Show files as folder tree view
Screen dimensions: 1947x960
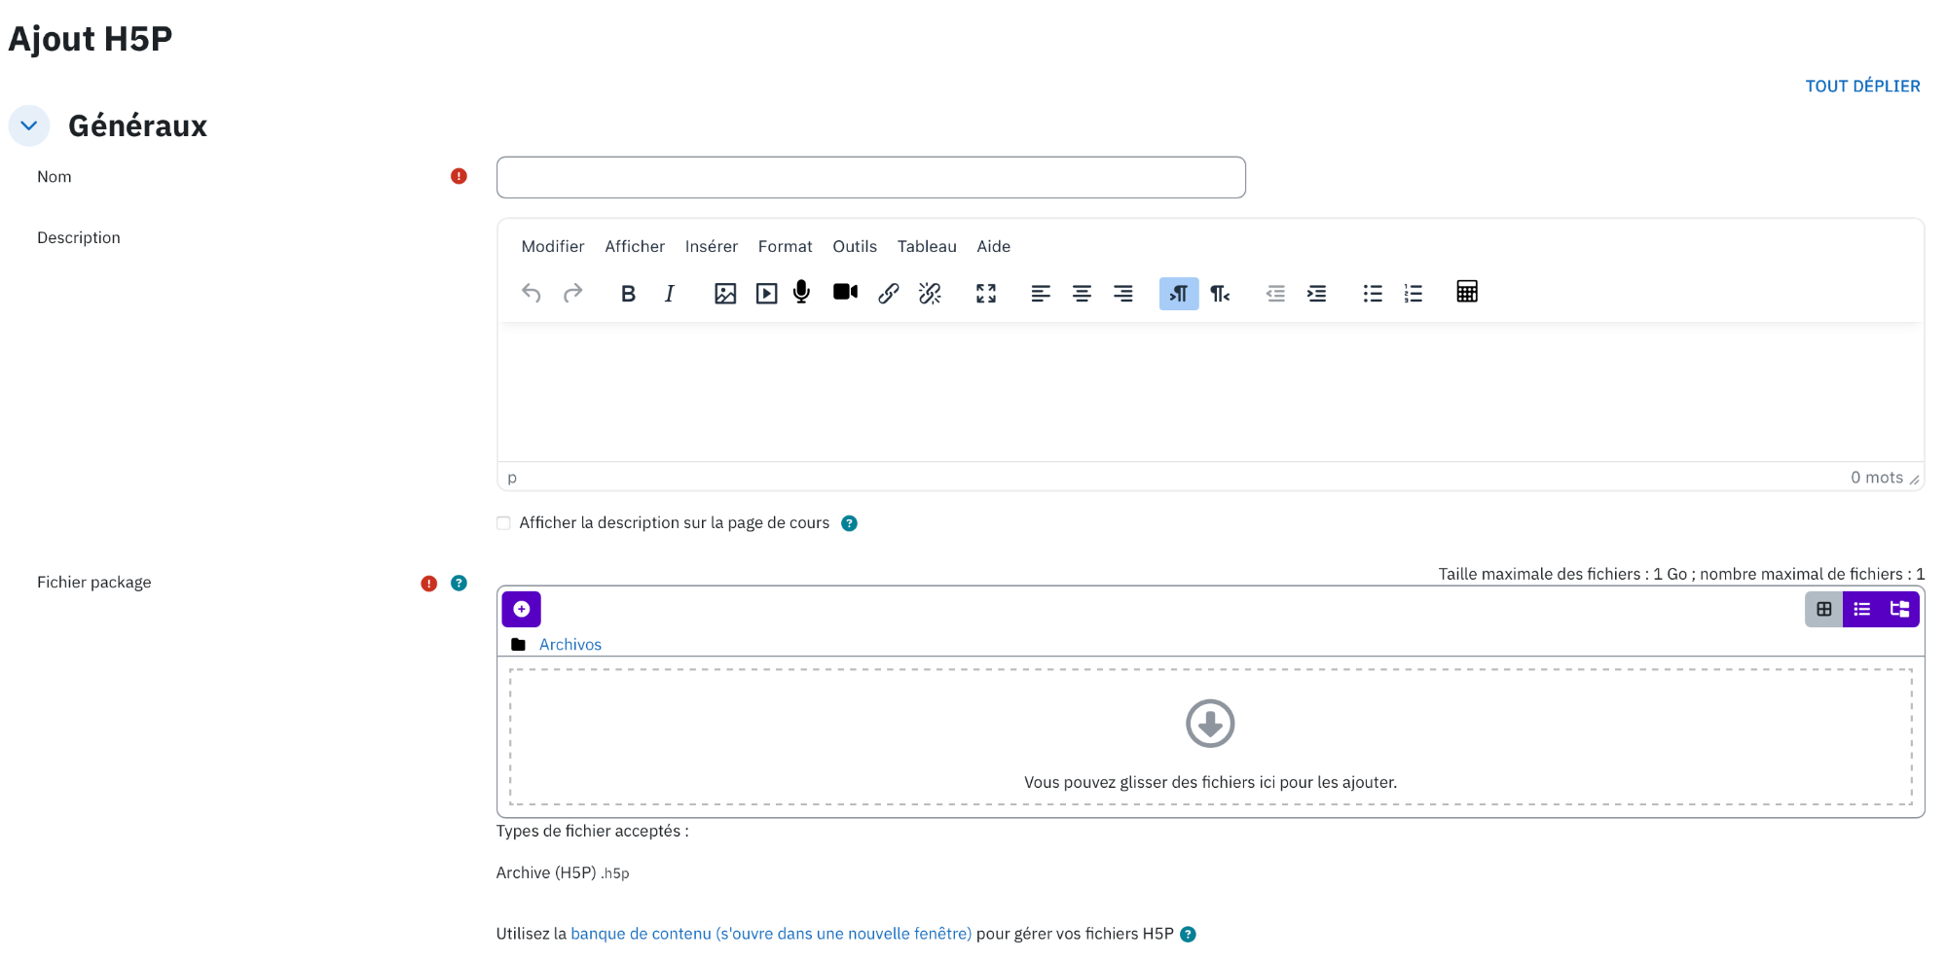tap(1899, 609)
